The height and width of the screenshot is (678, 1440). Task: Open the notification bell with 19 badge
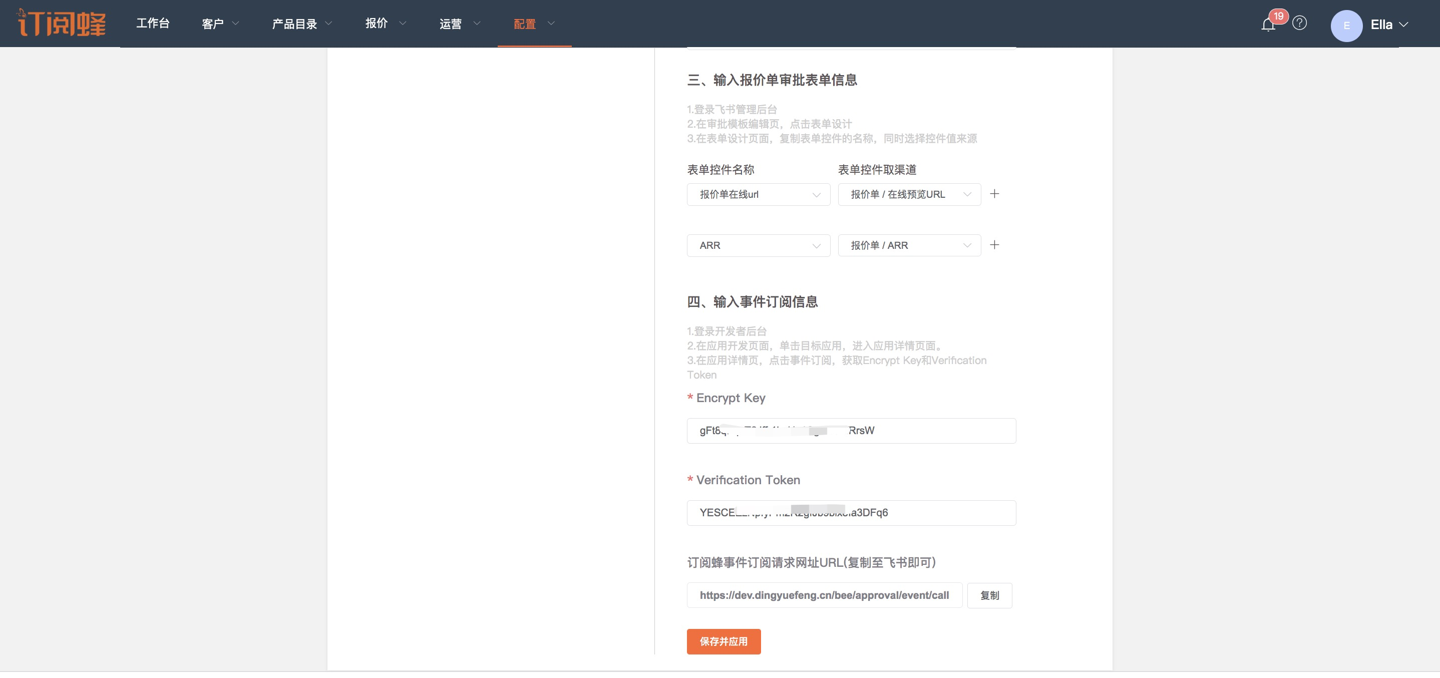[1268, 25]
